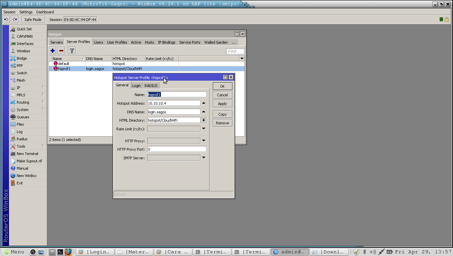Click the Redo arrow in toolbar
The width and height of the screenshot is (453, 256).
click(x=15, y=20)
